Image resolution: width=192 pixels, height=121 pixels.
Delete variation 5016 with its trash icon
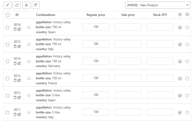click(x=15, y=29)
